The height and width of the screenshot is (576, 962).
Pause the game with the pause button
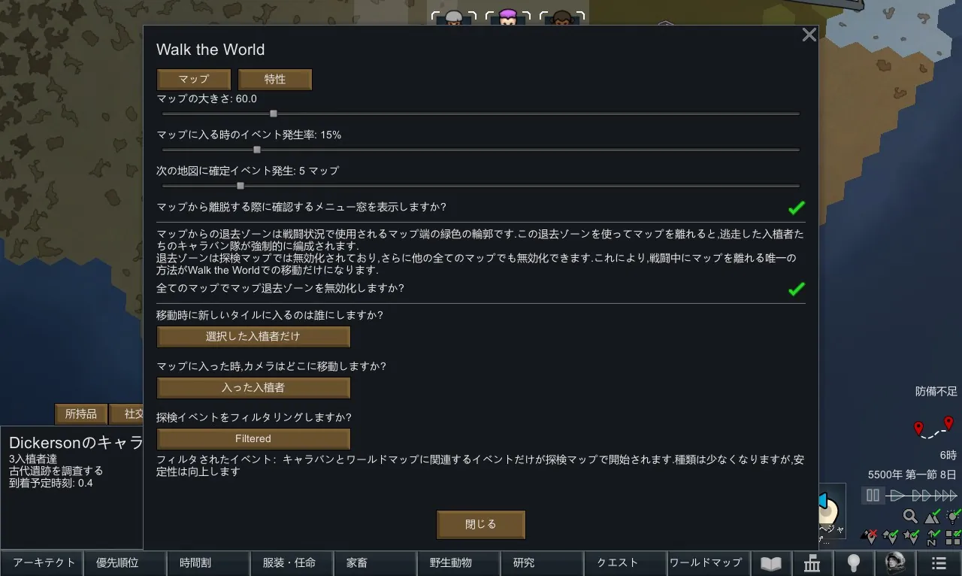click(873, 496)
